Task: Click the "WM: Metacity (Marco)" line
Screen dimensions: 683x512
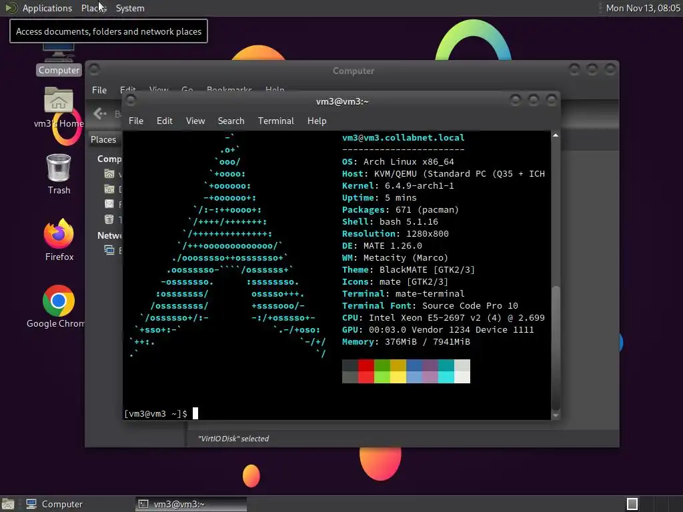Action: point(395,258)
